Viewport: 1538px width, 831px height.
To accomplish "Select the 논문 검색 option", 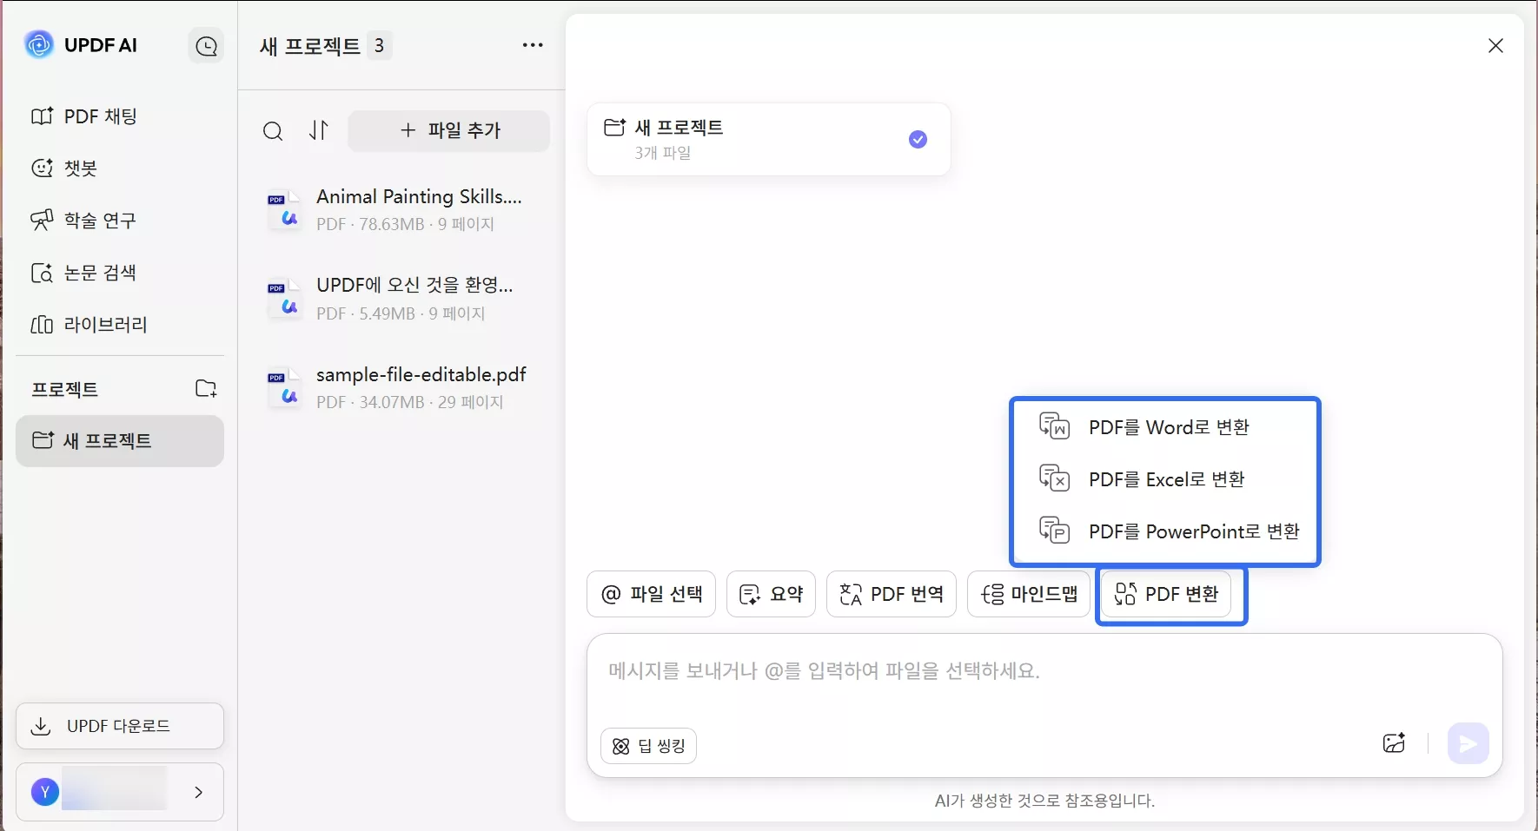I will tap(101, 273).
